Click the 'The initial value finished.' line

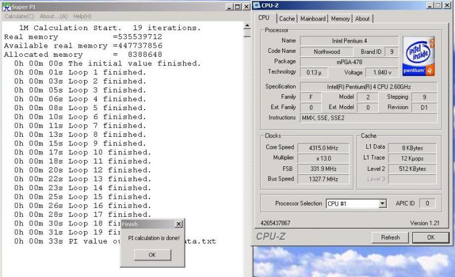pyautogui.click(x=107, y=64)
